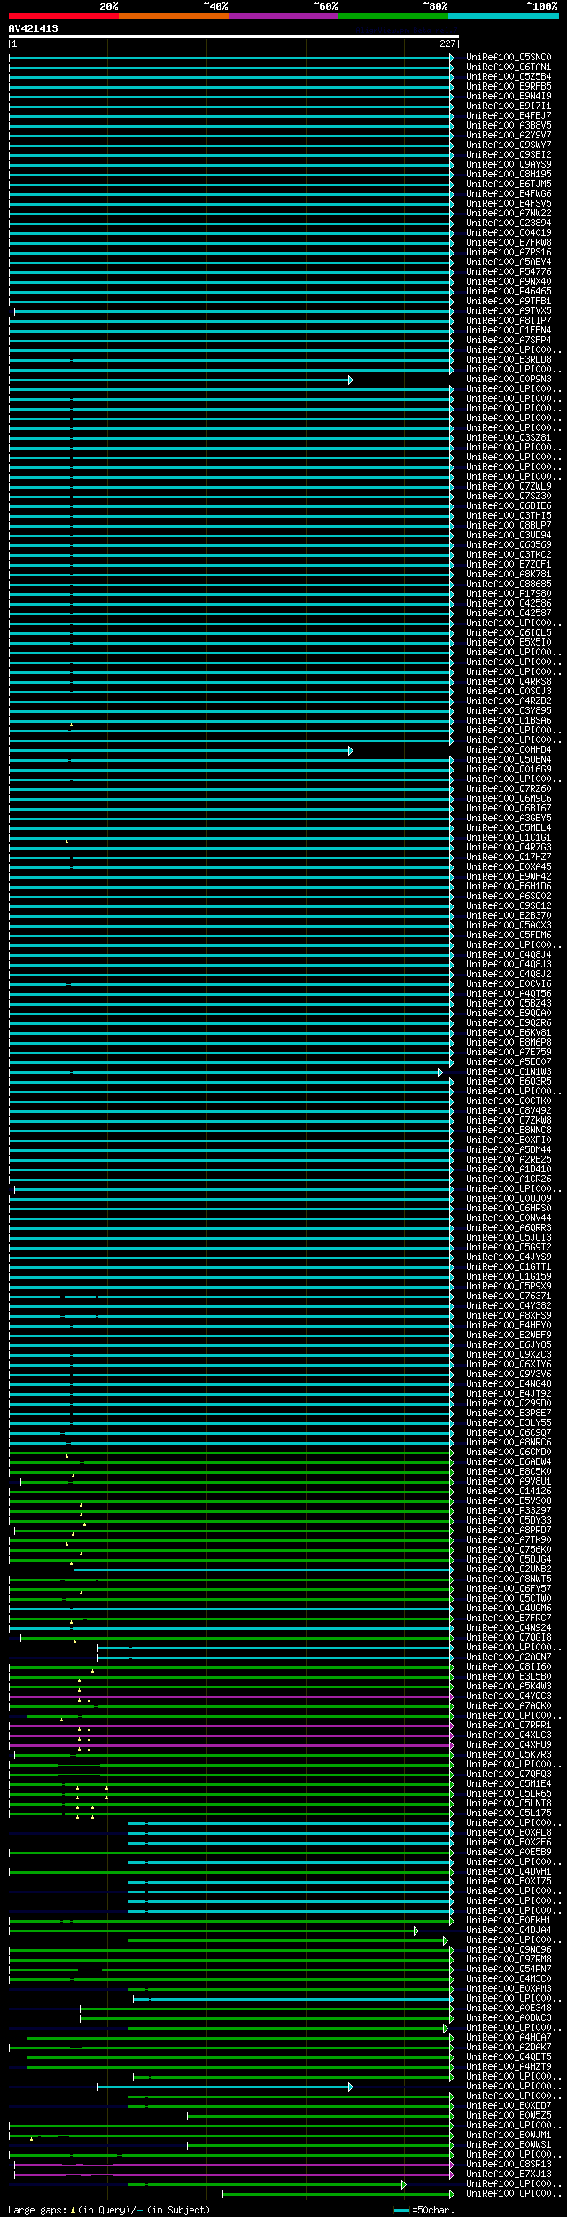
Task: Click hit UniRef100_B7XJ13
Action: coord(509,2174)
